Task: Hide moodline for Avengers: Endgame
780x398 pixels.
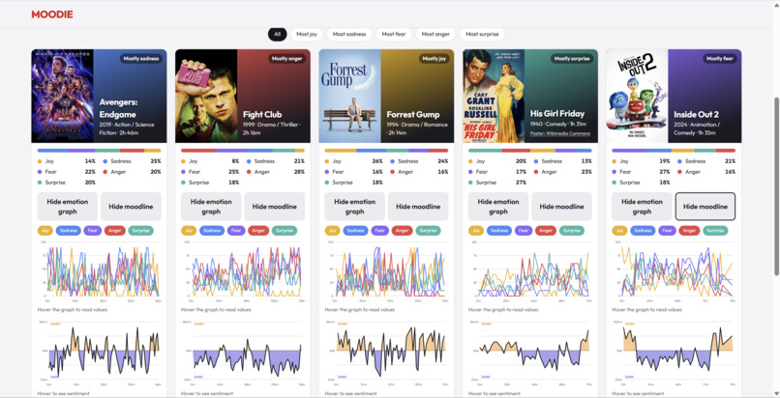Action: [x=131, y=207]
